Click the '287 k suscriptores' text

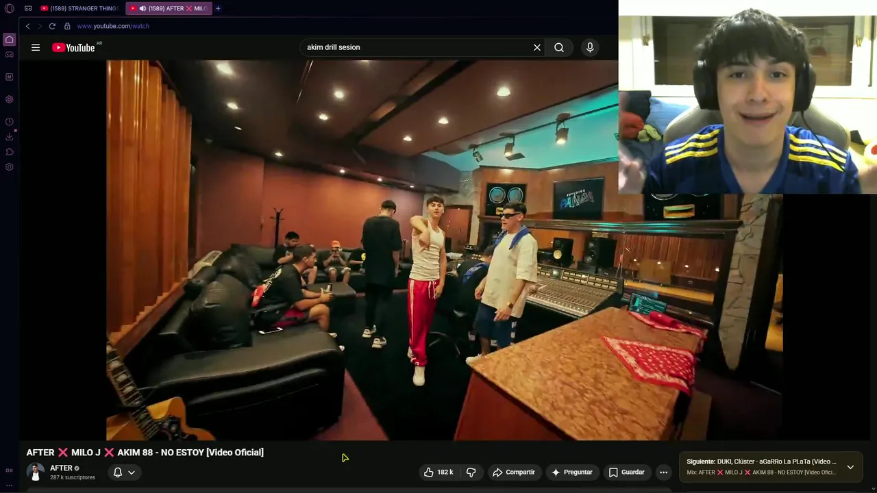73,477
